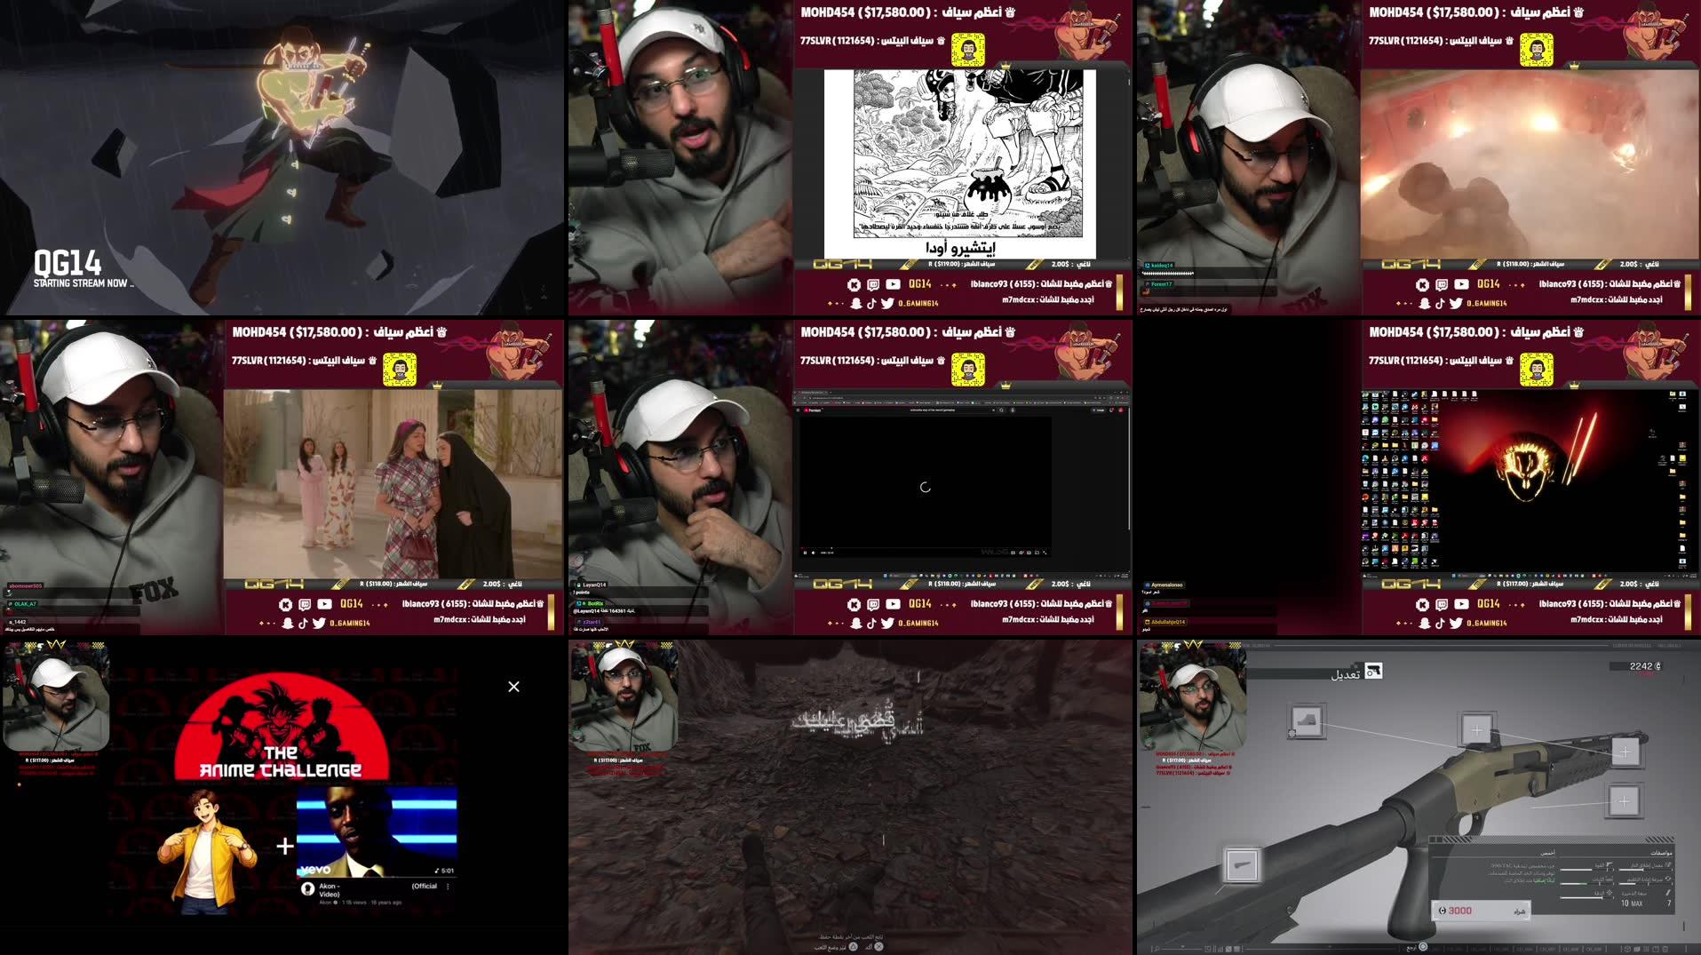Viewport: 1701px width, 955px height.
Task: Open the three-dot options menu on the Akon video
Action: click(x=449, y=887)
